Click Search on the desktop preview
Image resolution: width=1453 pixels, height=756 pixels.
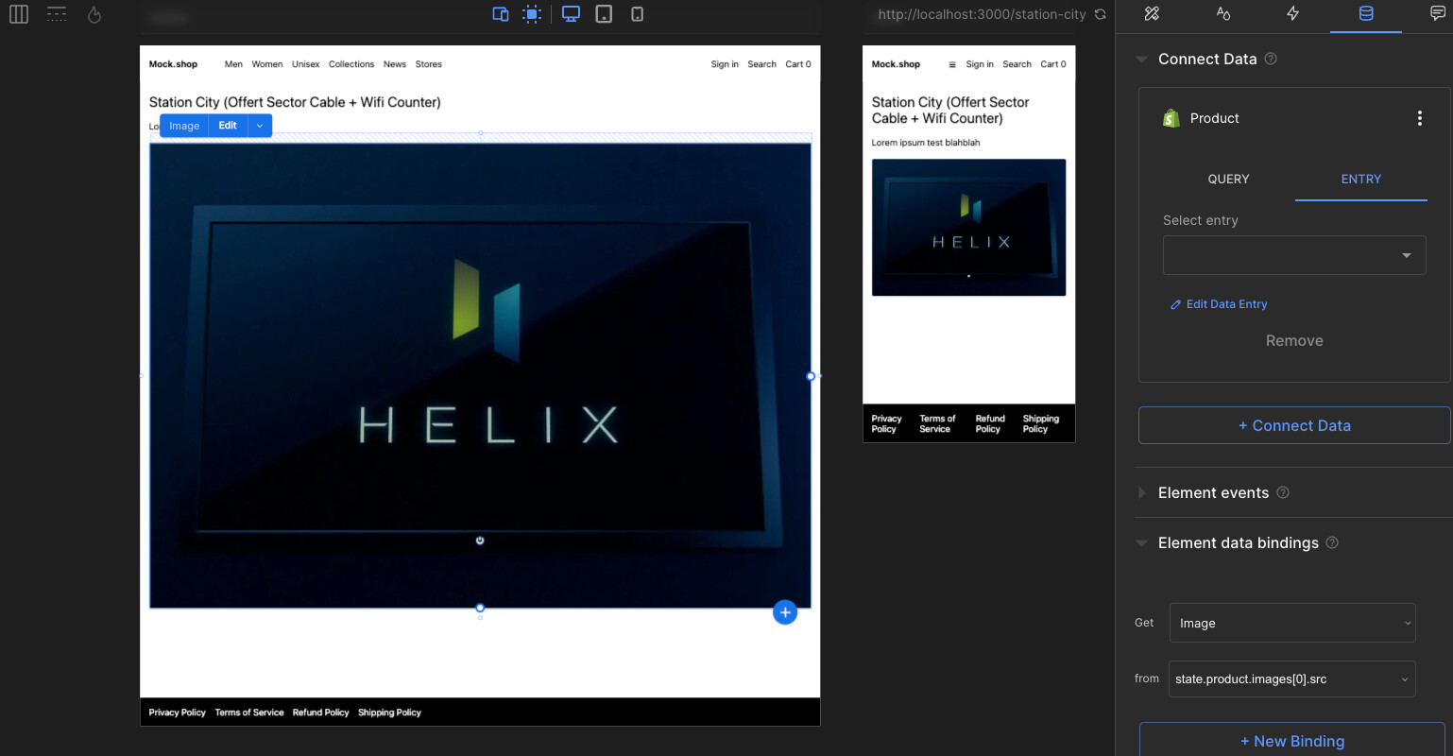761,64
